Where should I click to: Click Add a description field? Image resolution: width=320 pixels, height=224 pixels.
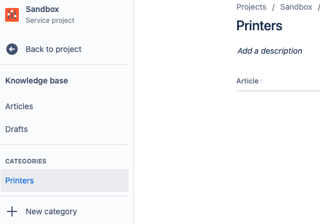point(270,51)
